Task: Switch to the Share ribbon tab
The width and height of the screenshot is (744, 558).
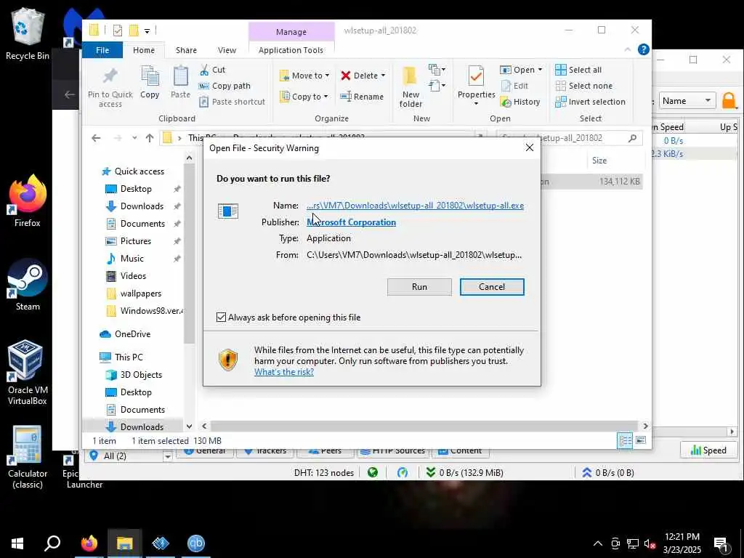Action: 186,50
